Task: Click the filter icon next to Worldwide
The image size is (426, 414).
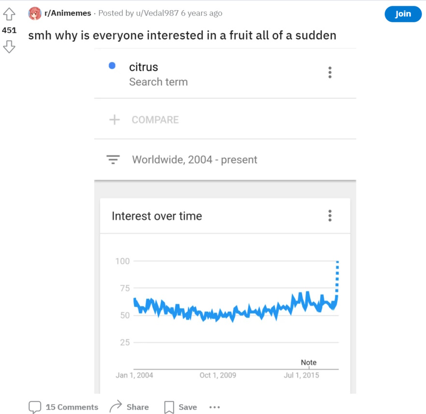Action: pos(113,160)
